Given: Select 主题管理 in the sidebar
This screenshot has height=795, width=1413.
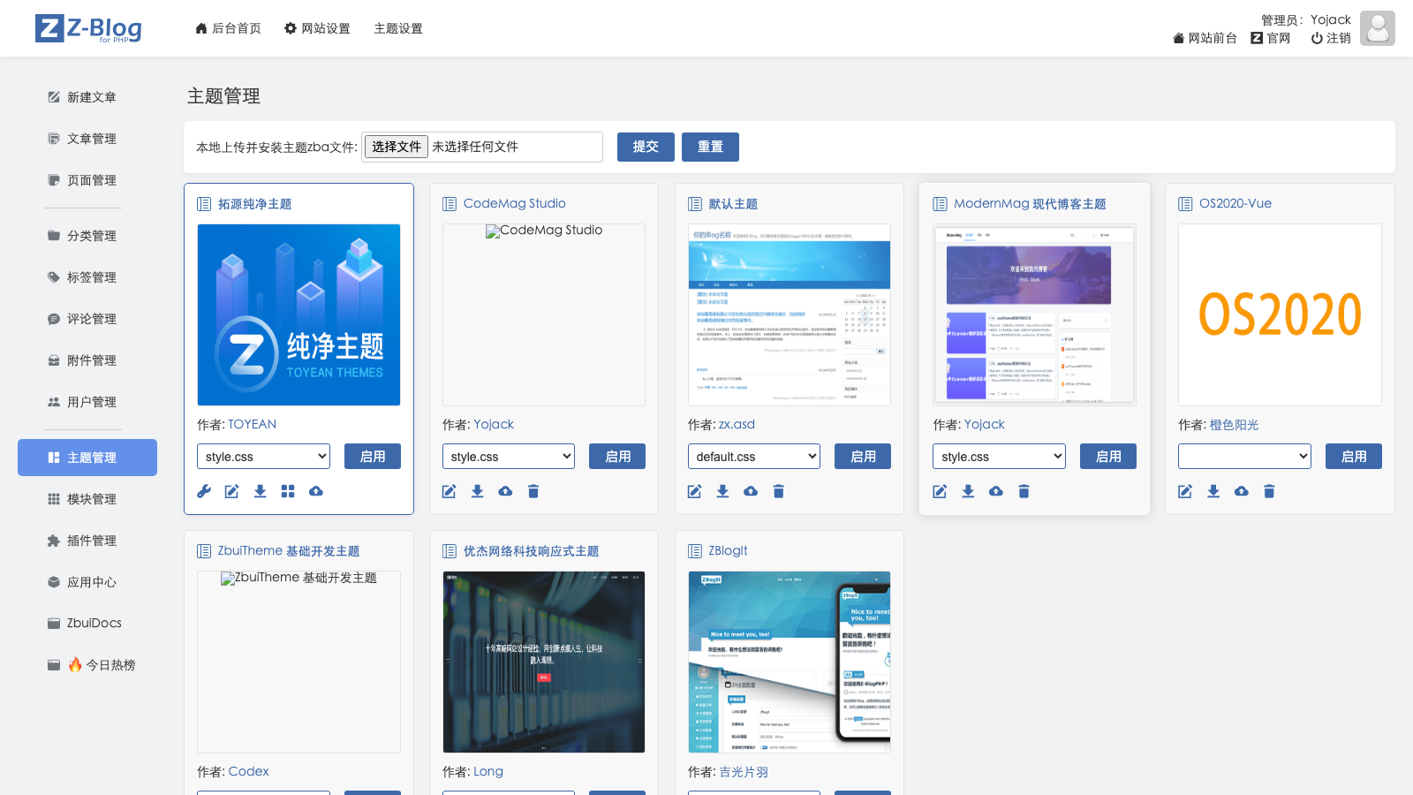Looking at the screenshot, I should [x=87, y=458].
